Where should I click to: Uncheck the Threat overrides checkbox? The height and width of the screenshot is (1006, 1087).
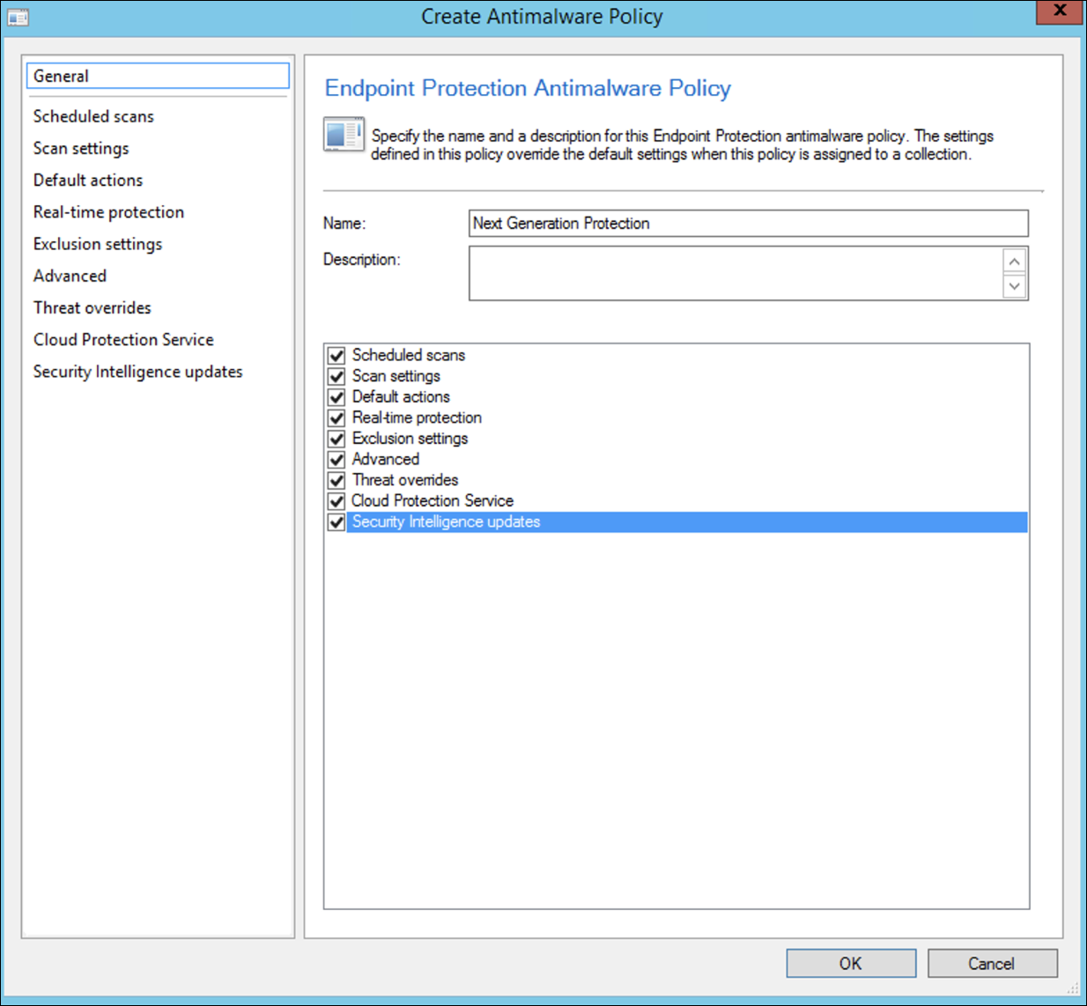click(336, 480)
